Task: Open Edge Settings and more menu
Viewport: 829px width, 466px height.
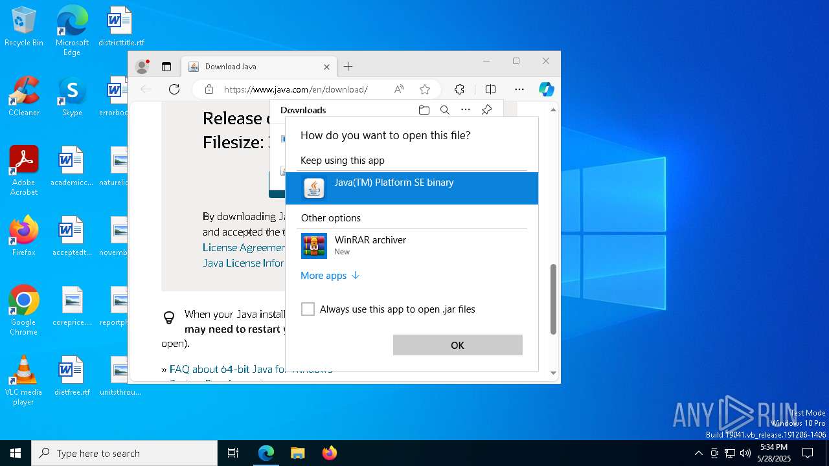Action: [x=519, y=89]
